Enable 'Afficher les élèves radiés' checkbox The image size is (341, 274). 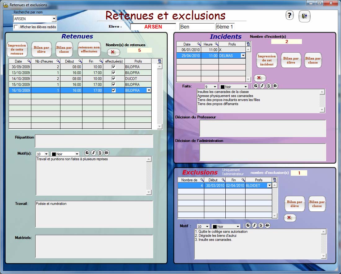(x=16, y=27)
